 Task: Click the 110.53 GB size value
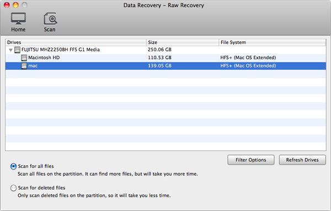(x=159, y=57)
